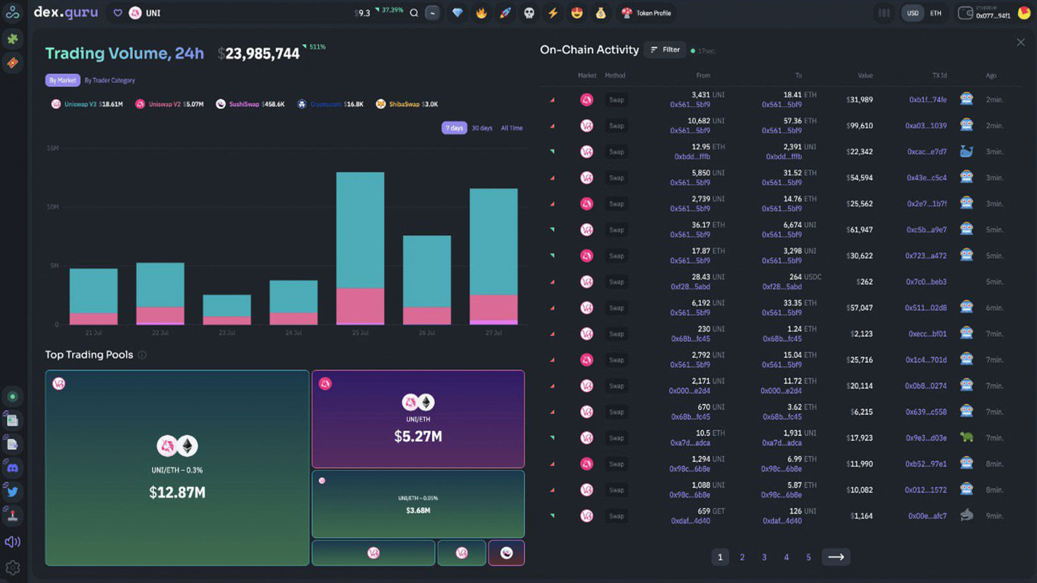
Task: Open the search magnifier in the top bar
Action: [x=414, y=13]
